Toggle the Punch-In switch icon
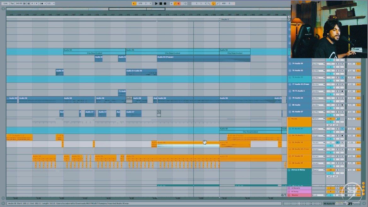This screenshot has height=207, width=368. click(x=209, y=3)
